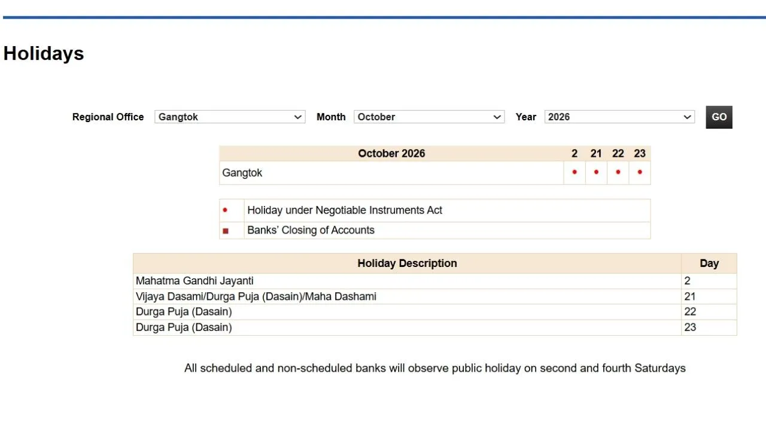Click day value 21 in description table
766x431 pixels.
point(690,296)
